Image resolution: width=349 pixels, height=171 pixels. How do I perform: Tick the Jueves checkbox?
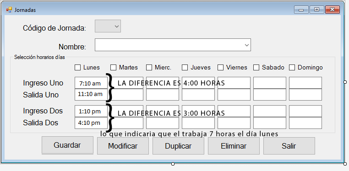pyautogui.click(x=185, y=68)
